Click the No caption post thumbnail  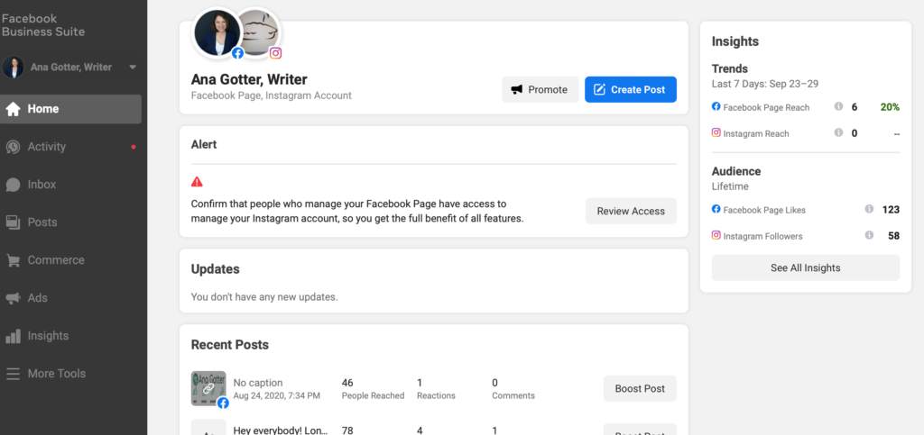click(208, 388)
